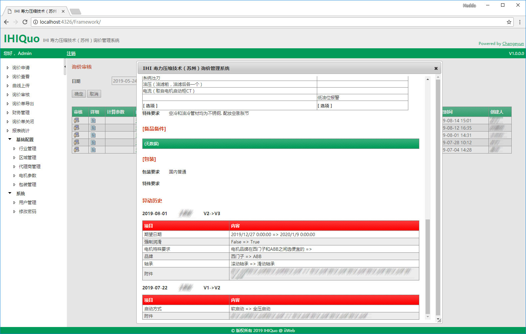
Task: Close the IHI browser tab
Action: pyautogui.click(x=63, y=11)
